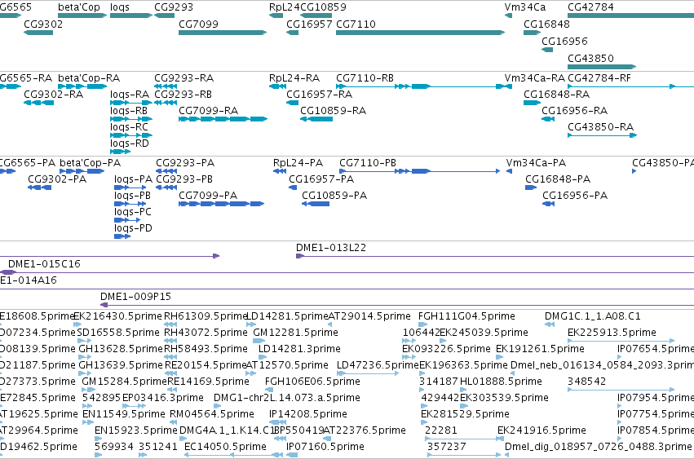Click the beta'Cop-PA protein label

90,163
